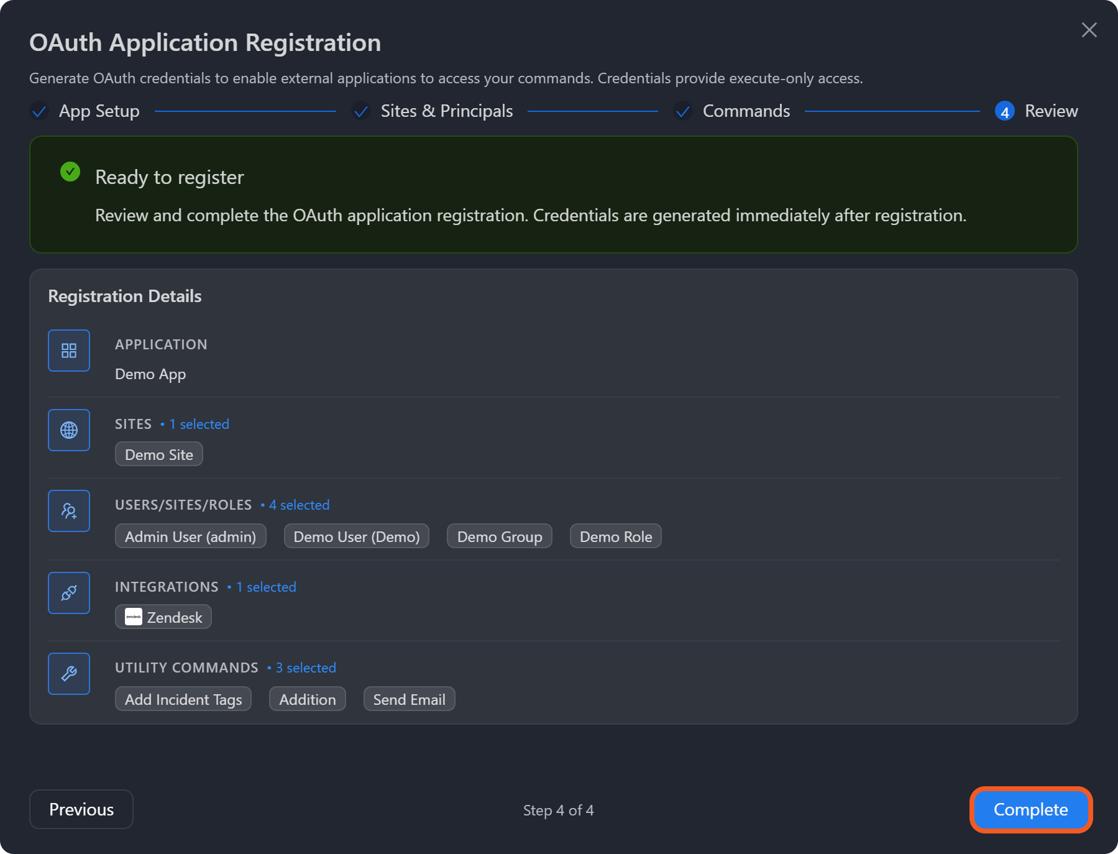Click the Zendesk logo icon
Image resolution: width=1118 pixels, height=854 pixels.
(134, 617)
